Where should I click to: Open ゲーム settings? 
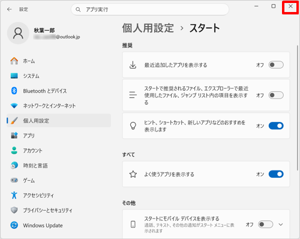pyautogui.click(x=59, y=180)
